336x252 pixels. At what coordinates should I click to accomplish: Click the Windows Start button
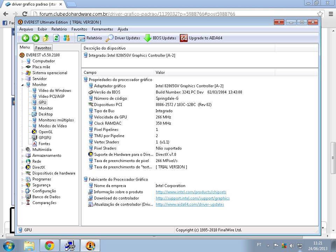(x=8, y=246)
